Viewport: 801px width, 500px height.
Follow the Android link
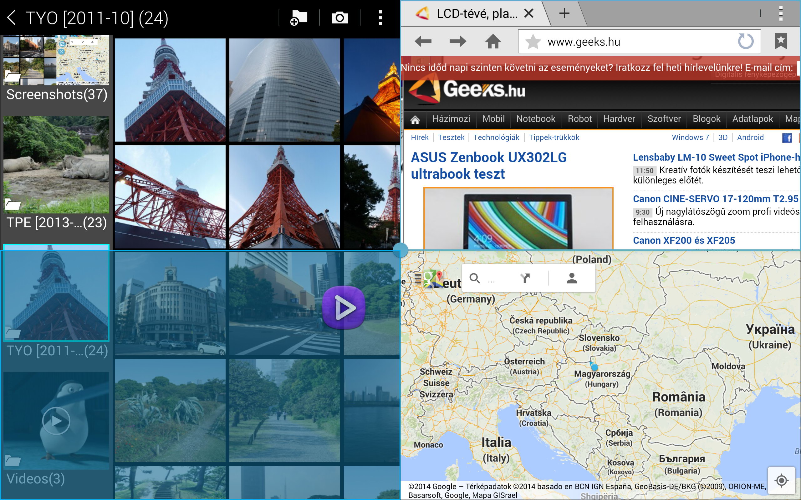click(x=750, y=137)
